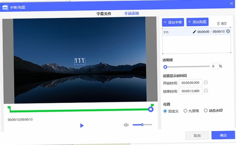The image size is (236, 145).
Task: Set end time to current position clock icon
Action: pyautogui.click(x=206, y=91)
